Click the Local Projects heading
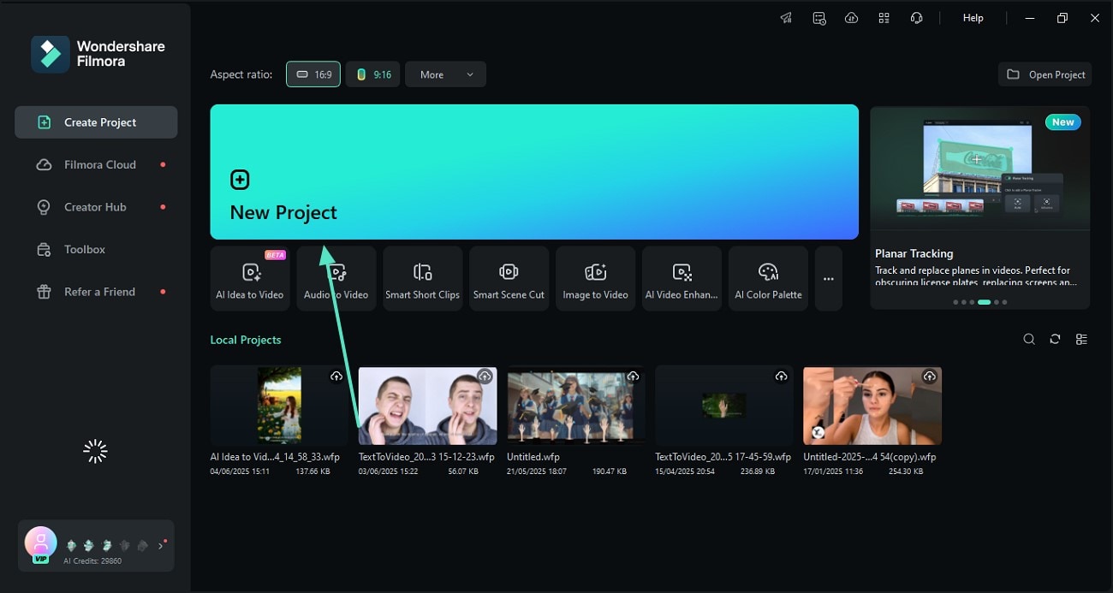The height and width of the screenshot is (593, 1113). 246,340
